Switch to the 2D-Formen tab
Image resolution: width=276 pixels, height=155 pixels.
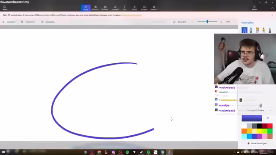tap(95, 8)
